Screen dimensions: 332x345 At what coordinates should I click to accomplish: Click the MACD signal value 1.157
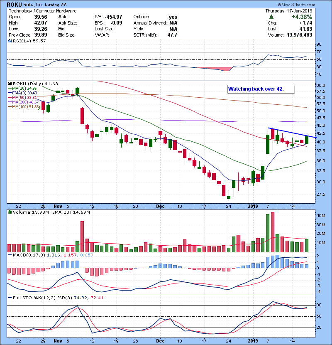tap(70, 255)
